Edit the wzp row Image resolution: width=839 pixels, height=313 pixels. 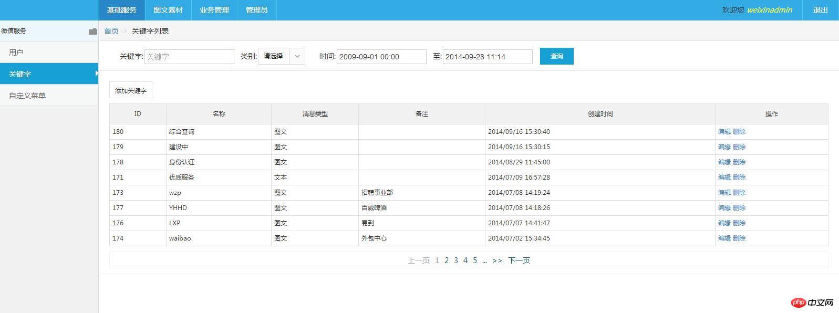click(x=724, y=193)
